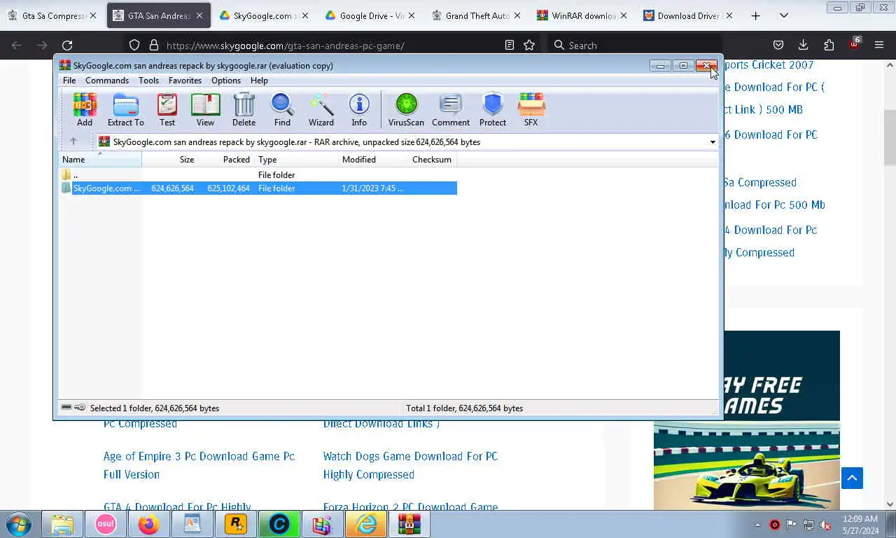Open the Firefox hamburger menu
Image resolution: width=896 pixels, height=538 pixels.
pyautogui.click(x=879, y=45)
